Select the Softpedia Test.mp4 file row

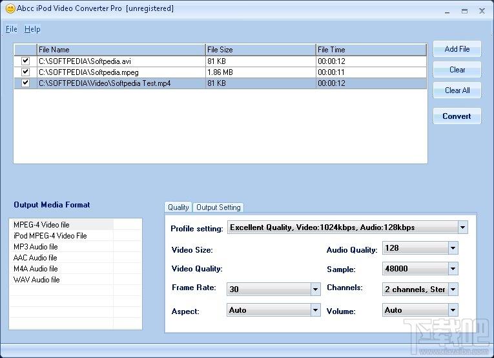point(220,83)
